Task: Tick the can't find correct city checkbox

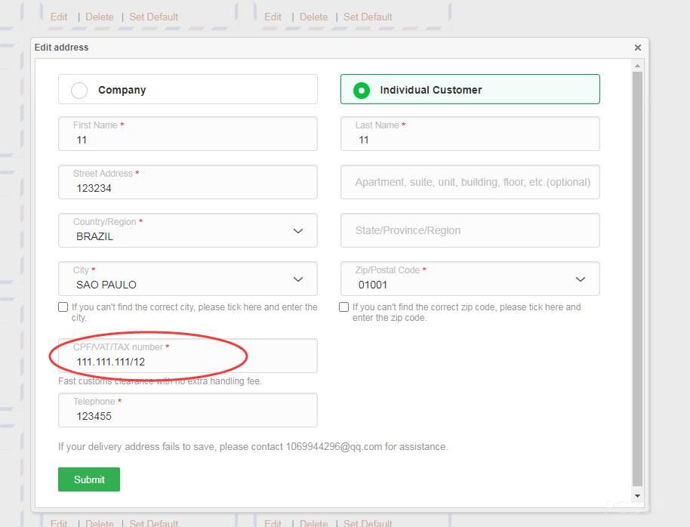Action: [x=63, y=307]
